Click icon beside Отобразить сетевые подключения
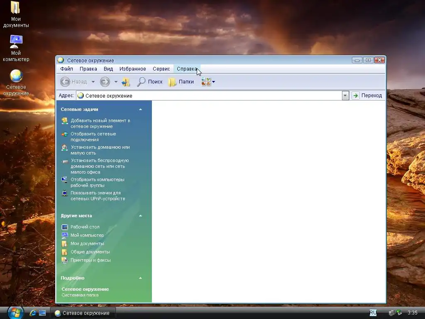Viewport: 425px width, 319px height. pyautogui.click(x=64, y=134)
